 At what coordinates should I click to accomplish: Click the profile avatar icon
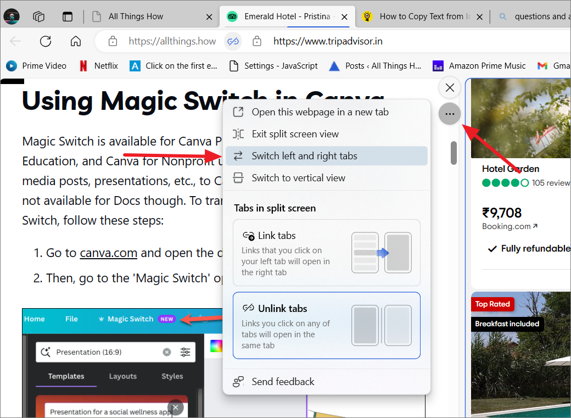pyautogui.click(x=12, y=16)
